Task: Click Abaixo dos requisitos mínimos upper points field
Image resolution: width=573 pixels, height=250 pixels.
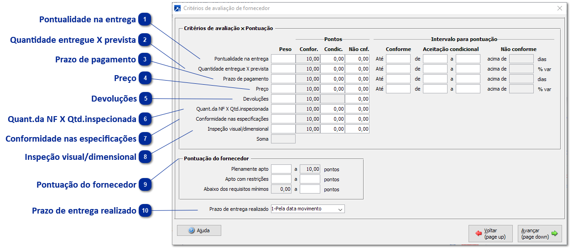Action: (310, 189)
